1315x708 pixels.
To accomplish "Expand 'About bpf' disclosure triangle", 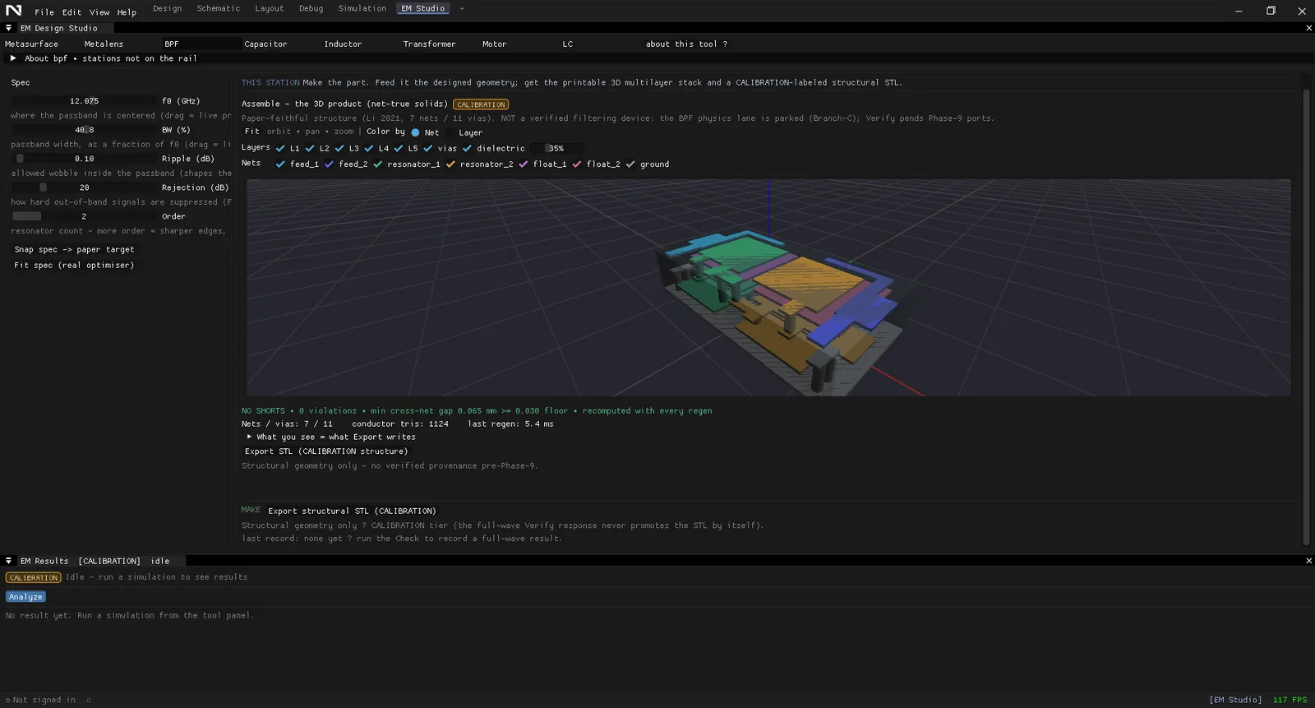I will 13,58.
